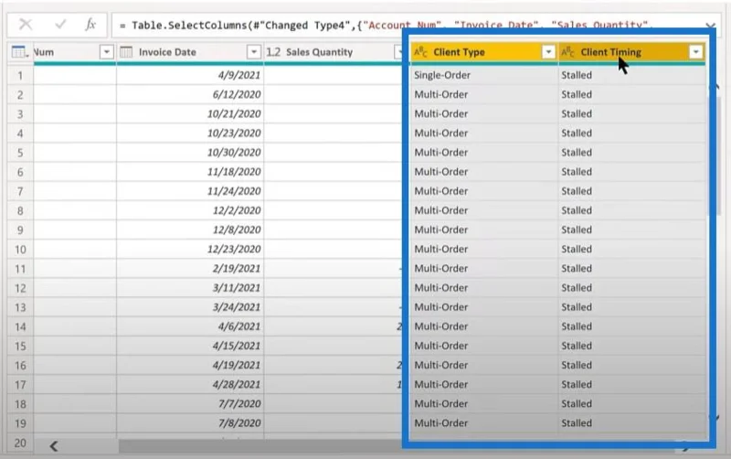
Task: Open Client Timing column filter dropdown
Action: click(x=695, y=52)
